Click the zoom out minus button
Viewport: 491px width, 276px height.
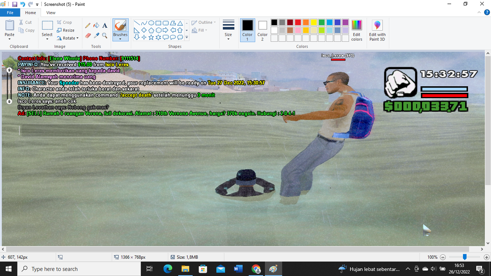(x=443, y=257)
